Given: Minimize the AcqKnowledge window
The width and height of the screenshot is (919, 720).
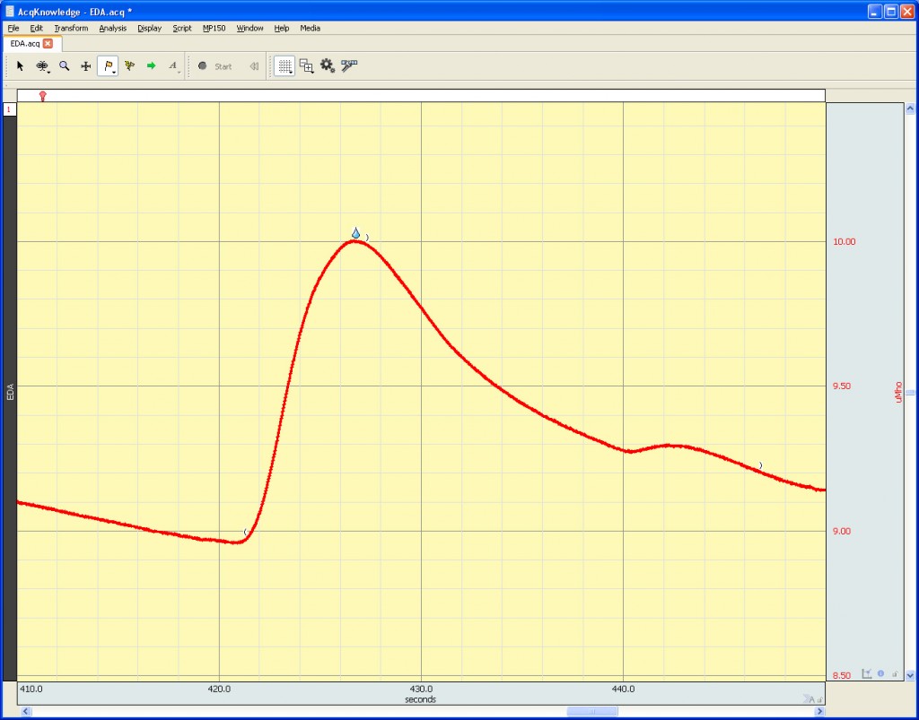Looking at the screenshot, I should click(875, 11).
